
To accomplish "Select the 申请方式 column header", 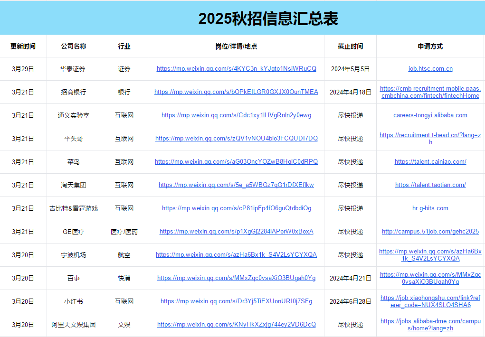I will click(430, 46).
